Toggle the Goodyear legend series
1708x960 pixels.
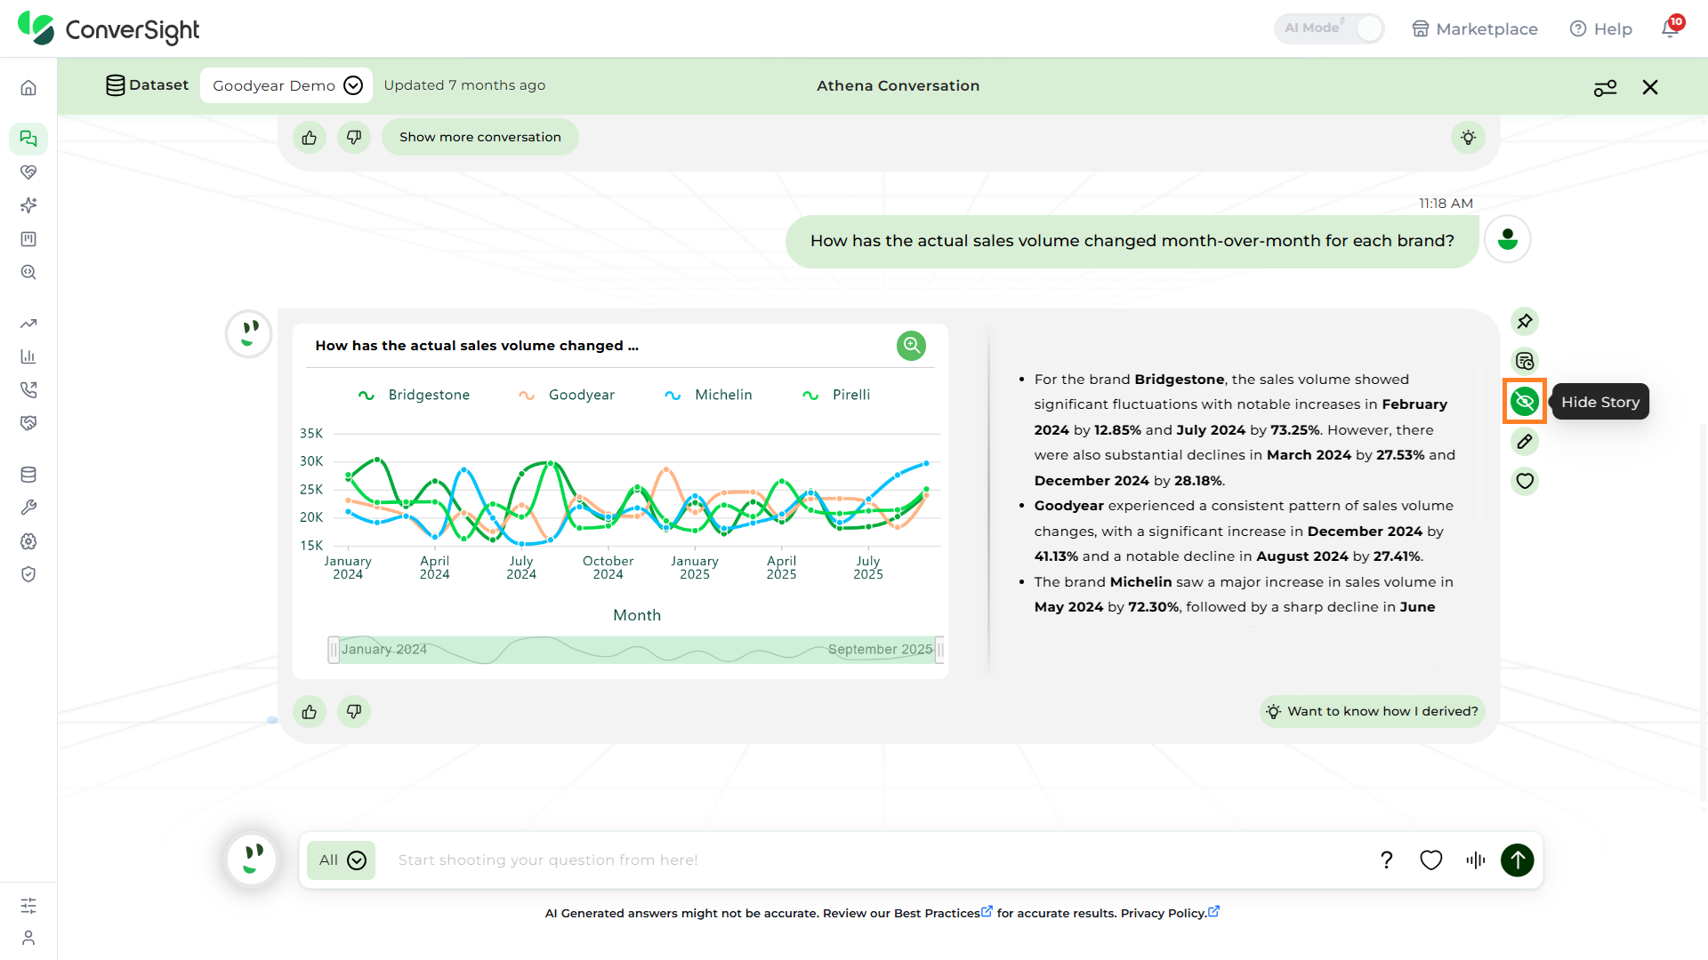click(x=567, y=395)
